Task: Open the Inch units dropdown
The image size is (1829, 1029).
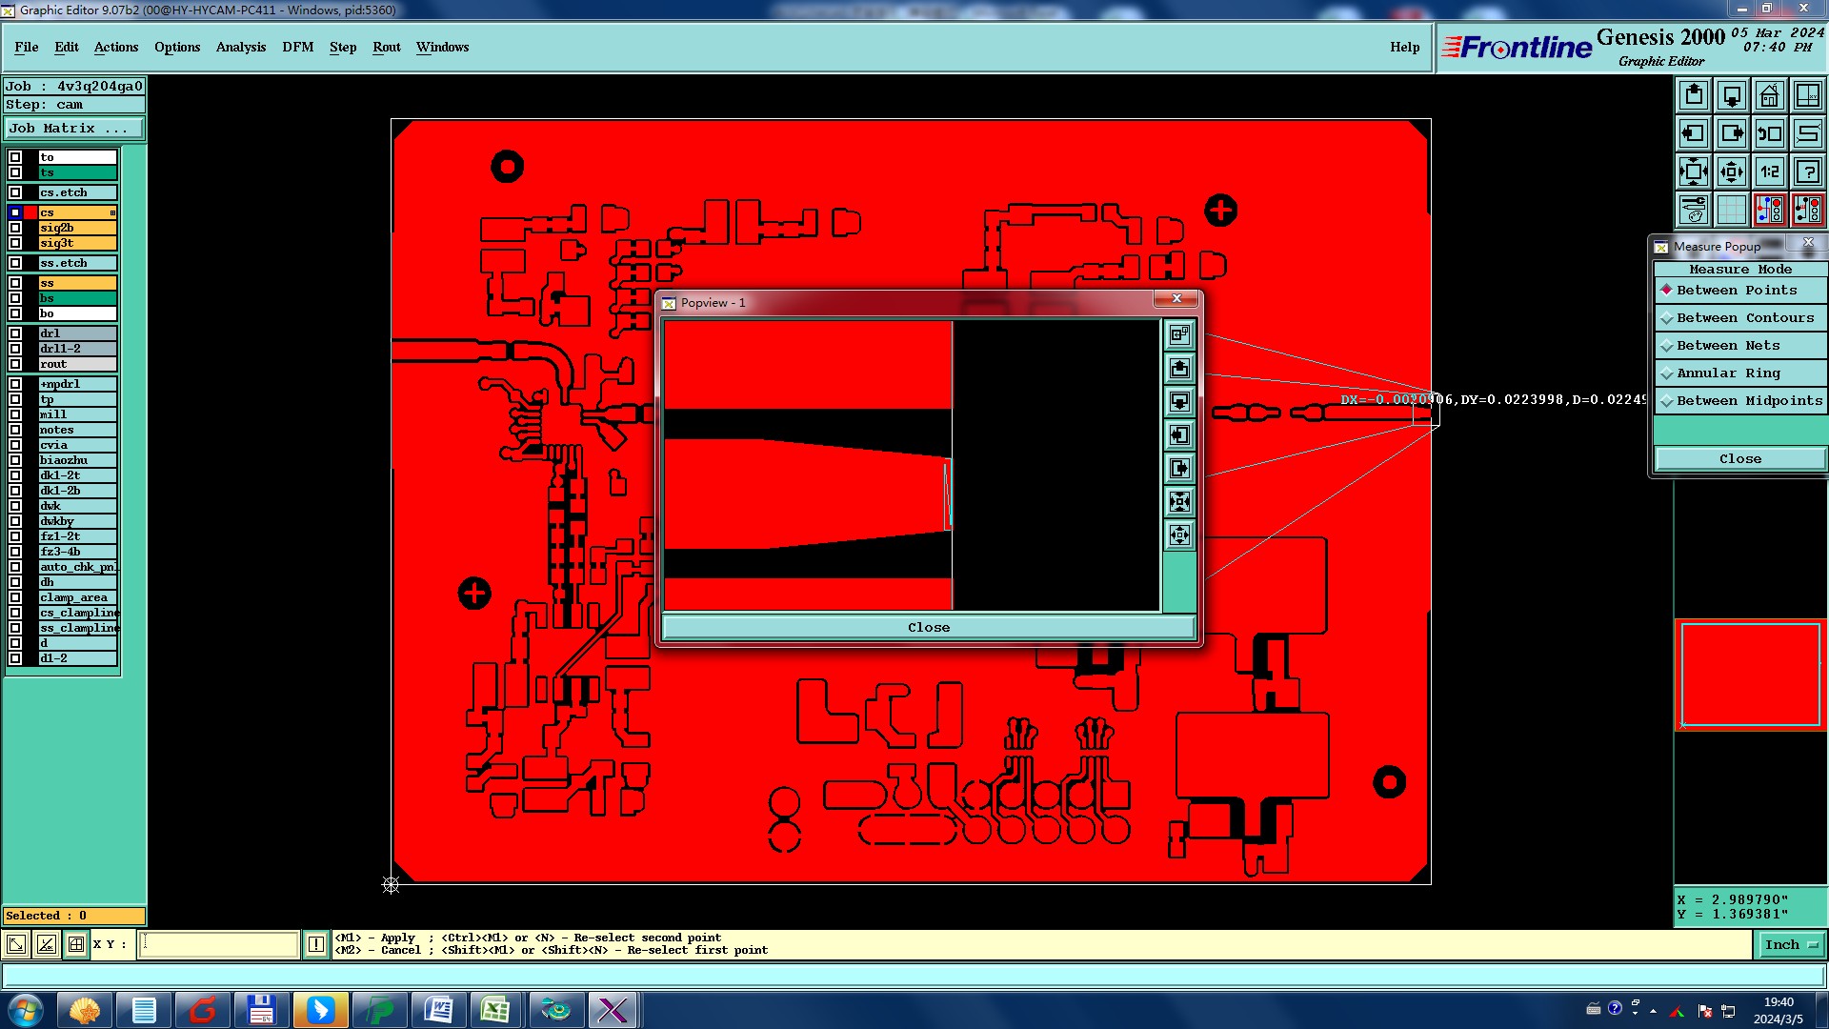Action: pyautogui.click(x=1791, y=945)
